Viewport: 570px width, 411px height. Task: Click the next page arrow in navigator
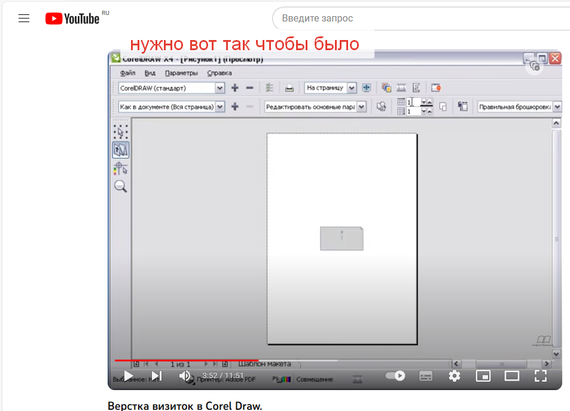point(206,364)
